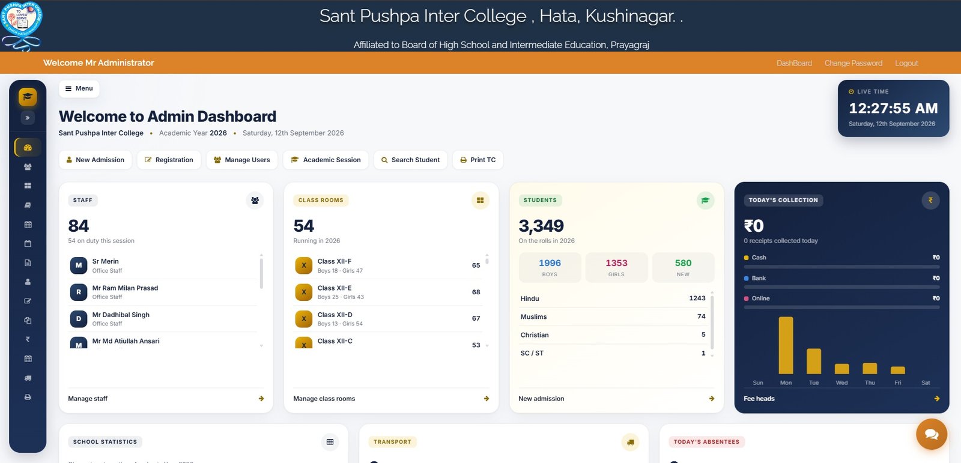Click the school statistics table icon

coord(330,442)
